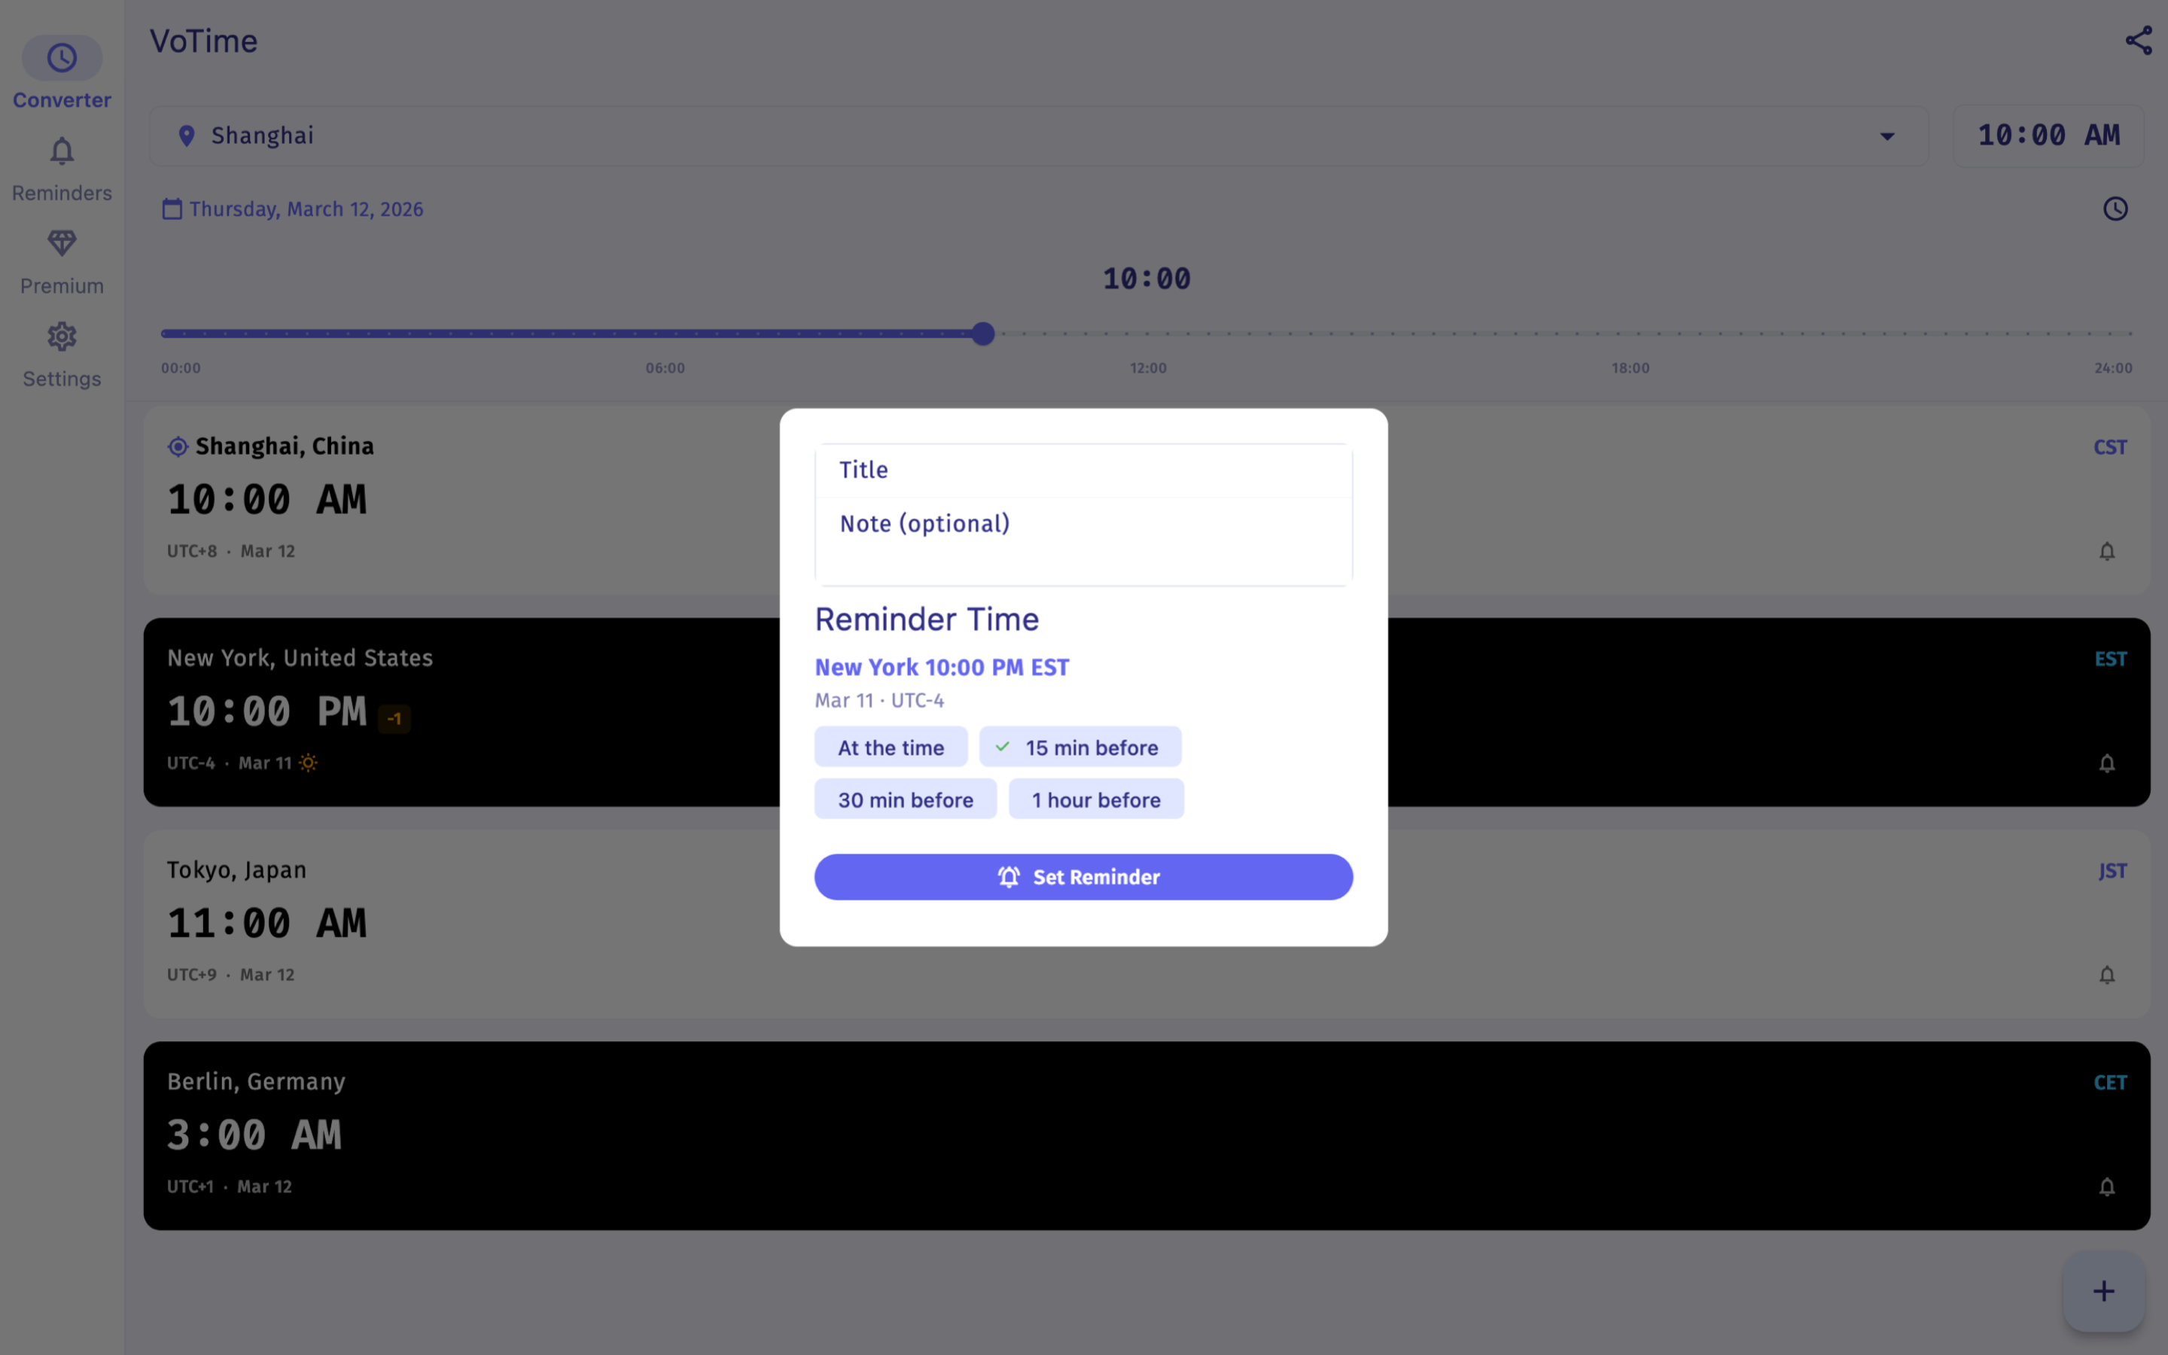Click the EST timezone label

pyautogui.click(x=2110, y=659)
